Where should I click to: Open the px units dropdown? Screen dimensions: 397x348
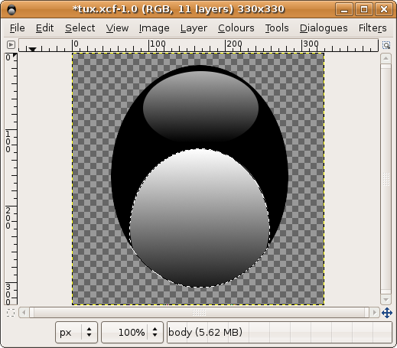(76, 332)
